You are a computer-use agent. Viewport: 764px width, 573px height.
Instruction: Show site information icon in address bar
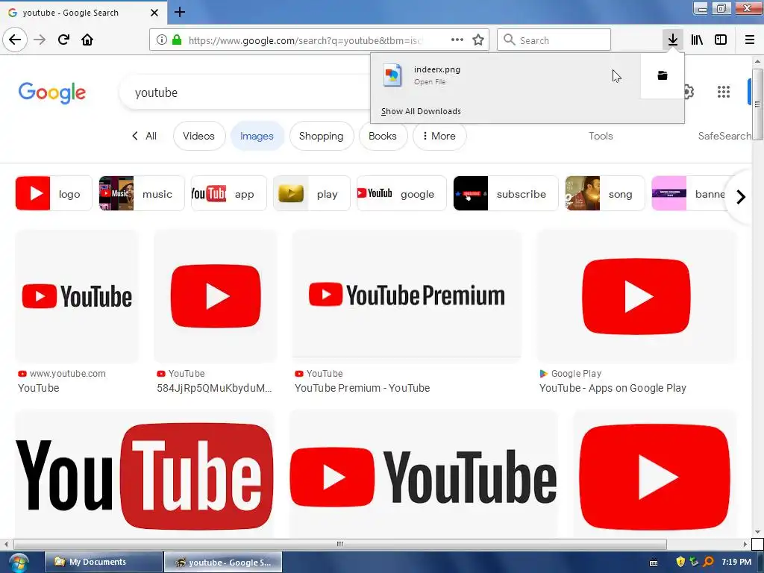[x=162, y=40]
